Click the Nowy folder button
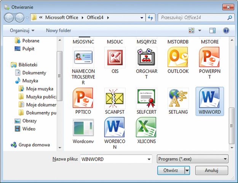This screenshot has width=238, height=183. (x=58, y=30)
